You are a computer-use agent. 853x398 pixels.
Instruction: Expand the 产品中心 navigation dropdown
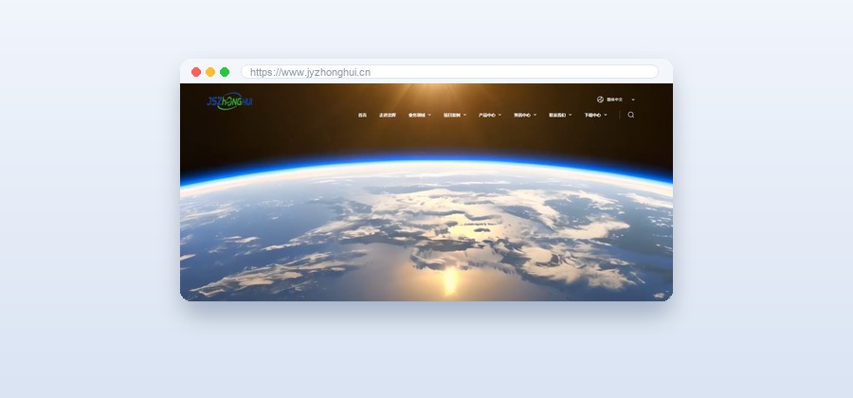[490, 116]
